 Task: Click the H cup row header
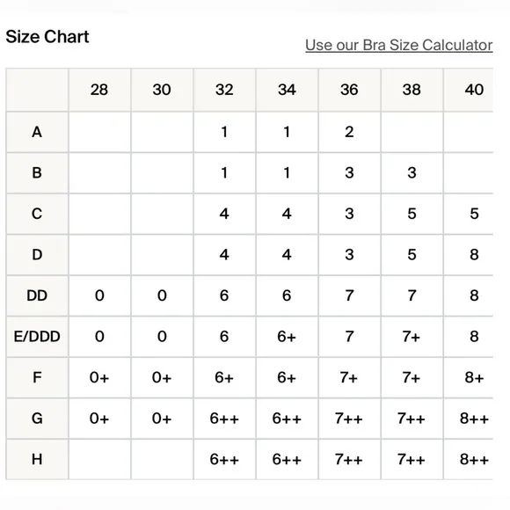(37, 459)
